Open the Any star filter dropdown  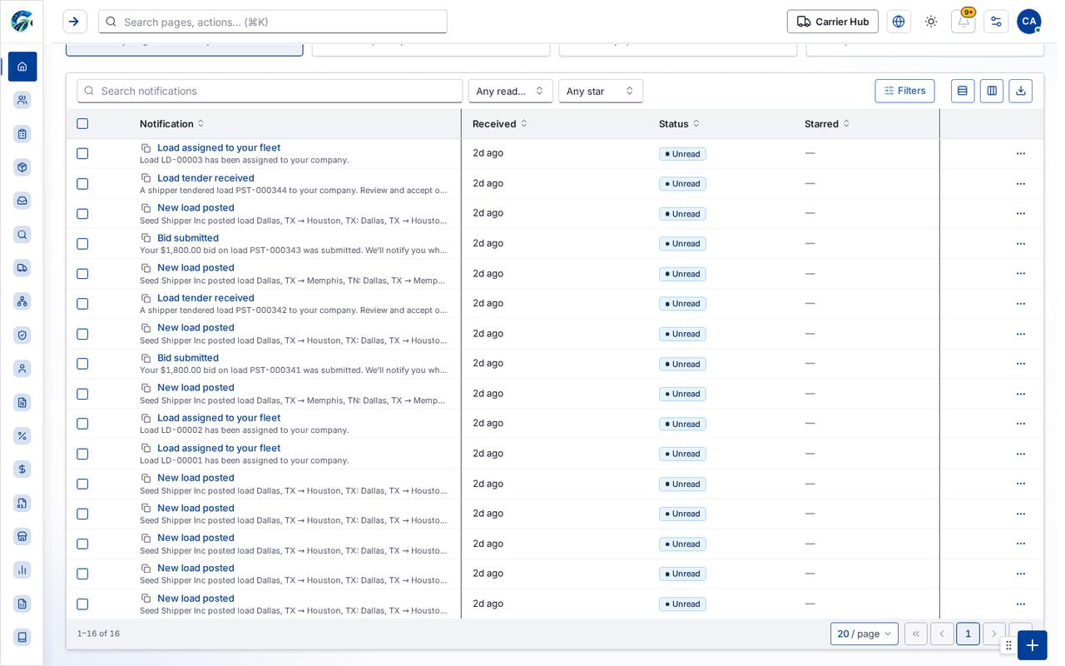601,91
